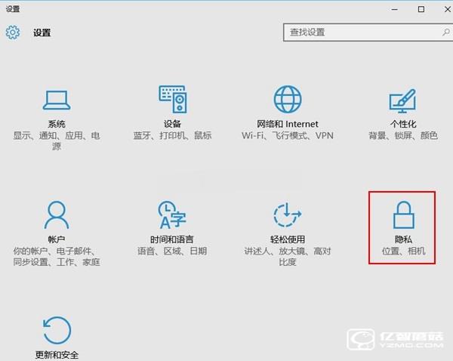The height and width of the screenshot is (361, 453).
Task: Open the 系统 laptop icon
Action: (x=57, y=100)
